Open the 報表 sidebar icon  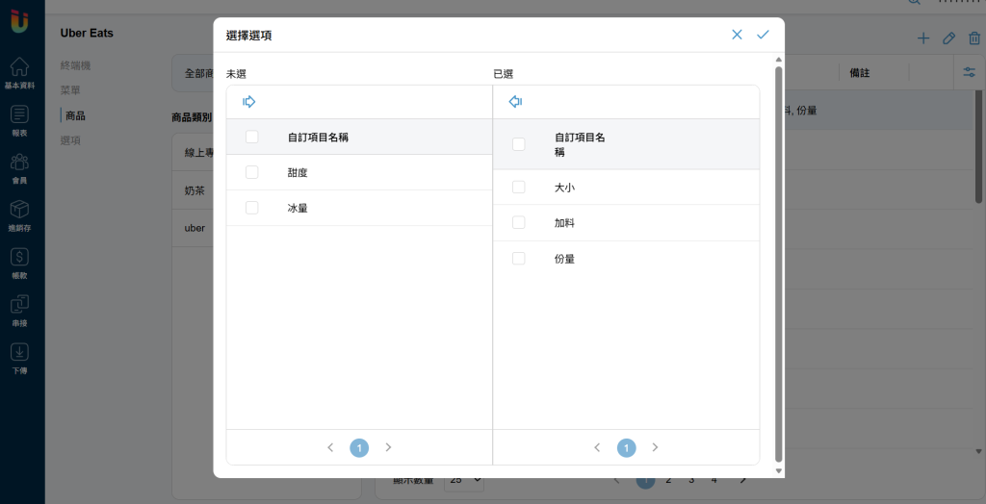19,120
